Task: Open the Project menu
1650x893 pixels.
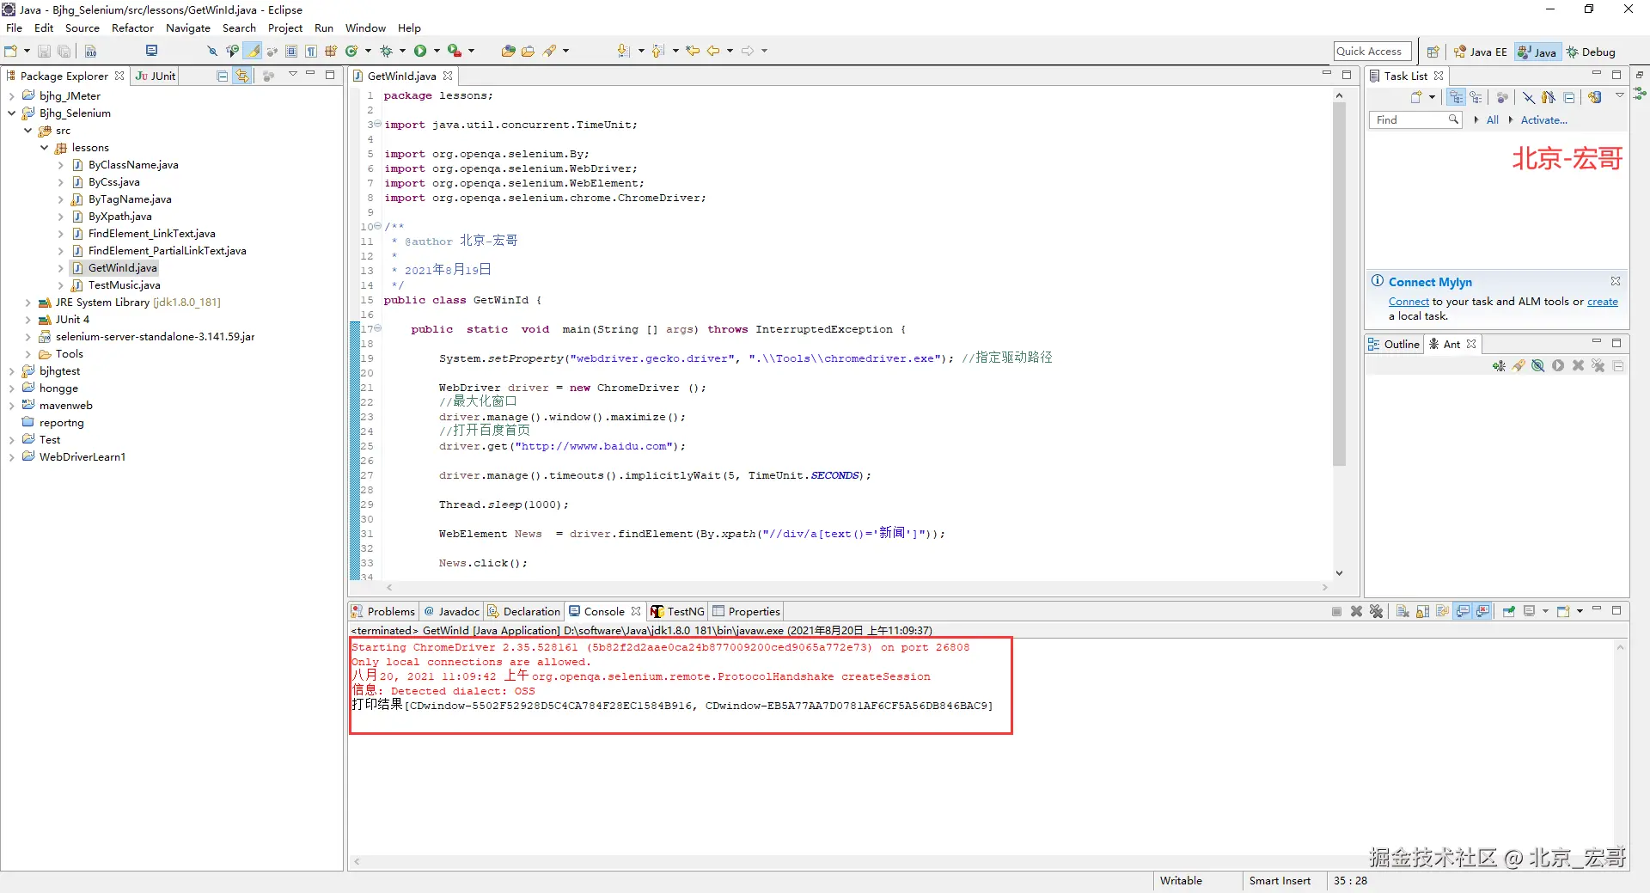Action: [285, 28]
